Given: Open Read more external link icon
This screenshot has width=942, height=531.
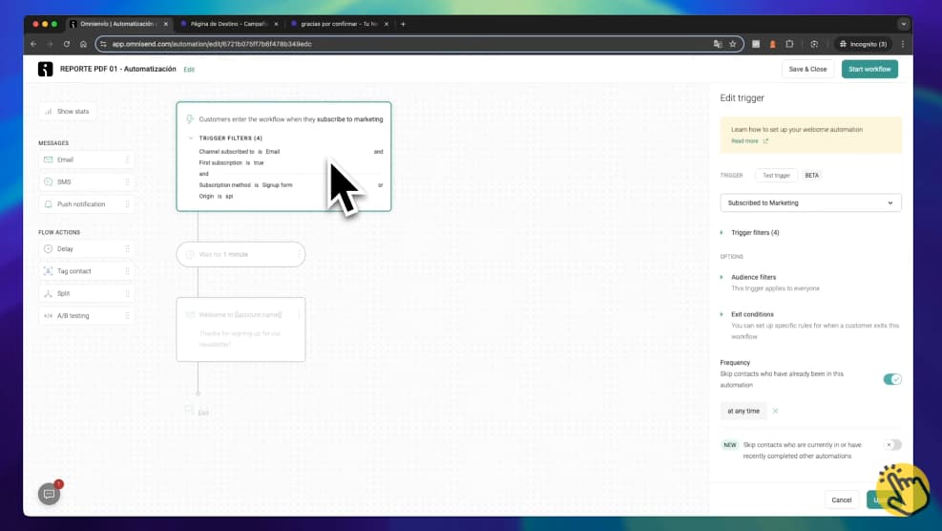Looking at the screenshot, I should (765, 141).
